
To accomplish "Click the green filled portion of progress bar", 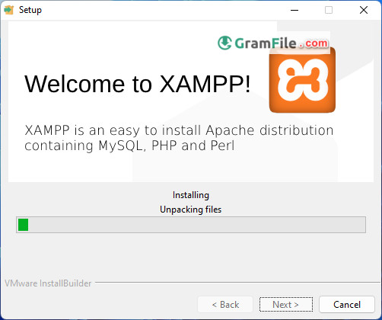I will (x=23, y=225).
